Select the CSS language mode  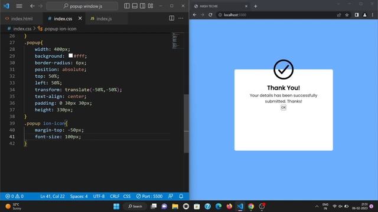pos(127,196)
